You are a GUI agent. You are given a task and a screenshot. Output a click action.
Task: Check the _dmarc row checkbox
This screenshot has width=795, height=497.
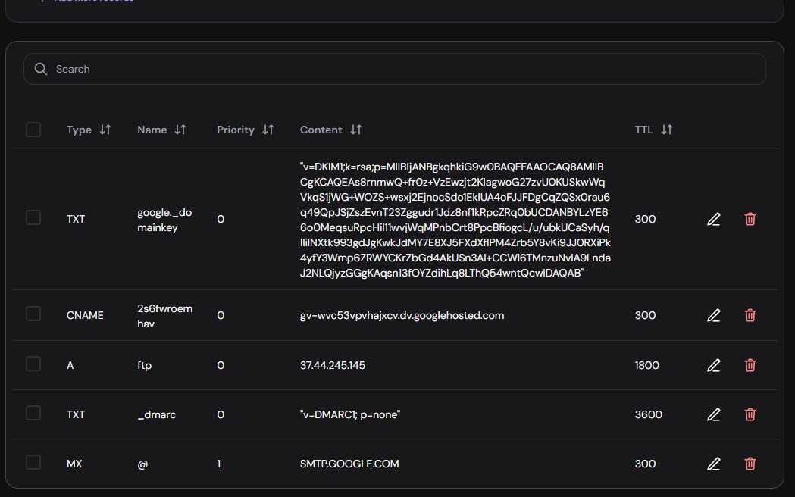(x=33, y=414)
